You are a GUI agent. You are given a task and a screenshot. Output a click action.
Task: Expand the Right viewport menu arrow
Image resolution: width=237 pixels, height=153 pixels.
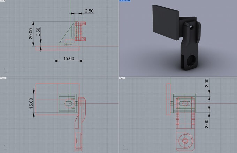pos(125,78)
